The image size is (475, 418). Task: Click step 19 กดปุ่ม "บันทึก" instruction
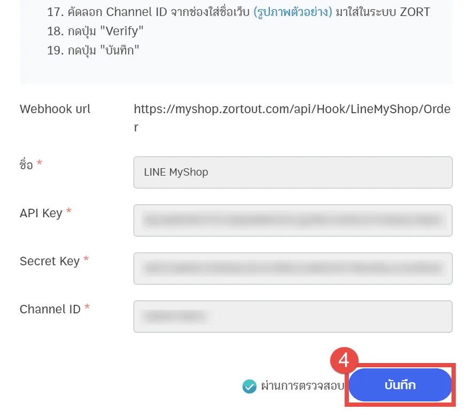pyautogui.click(x=93, y=51)
